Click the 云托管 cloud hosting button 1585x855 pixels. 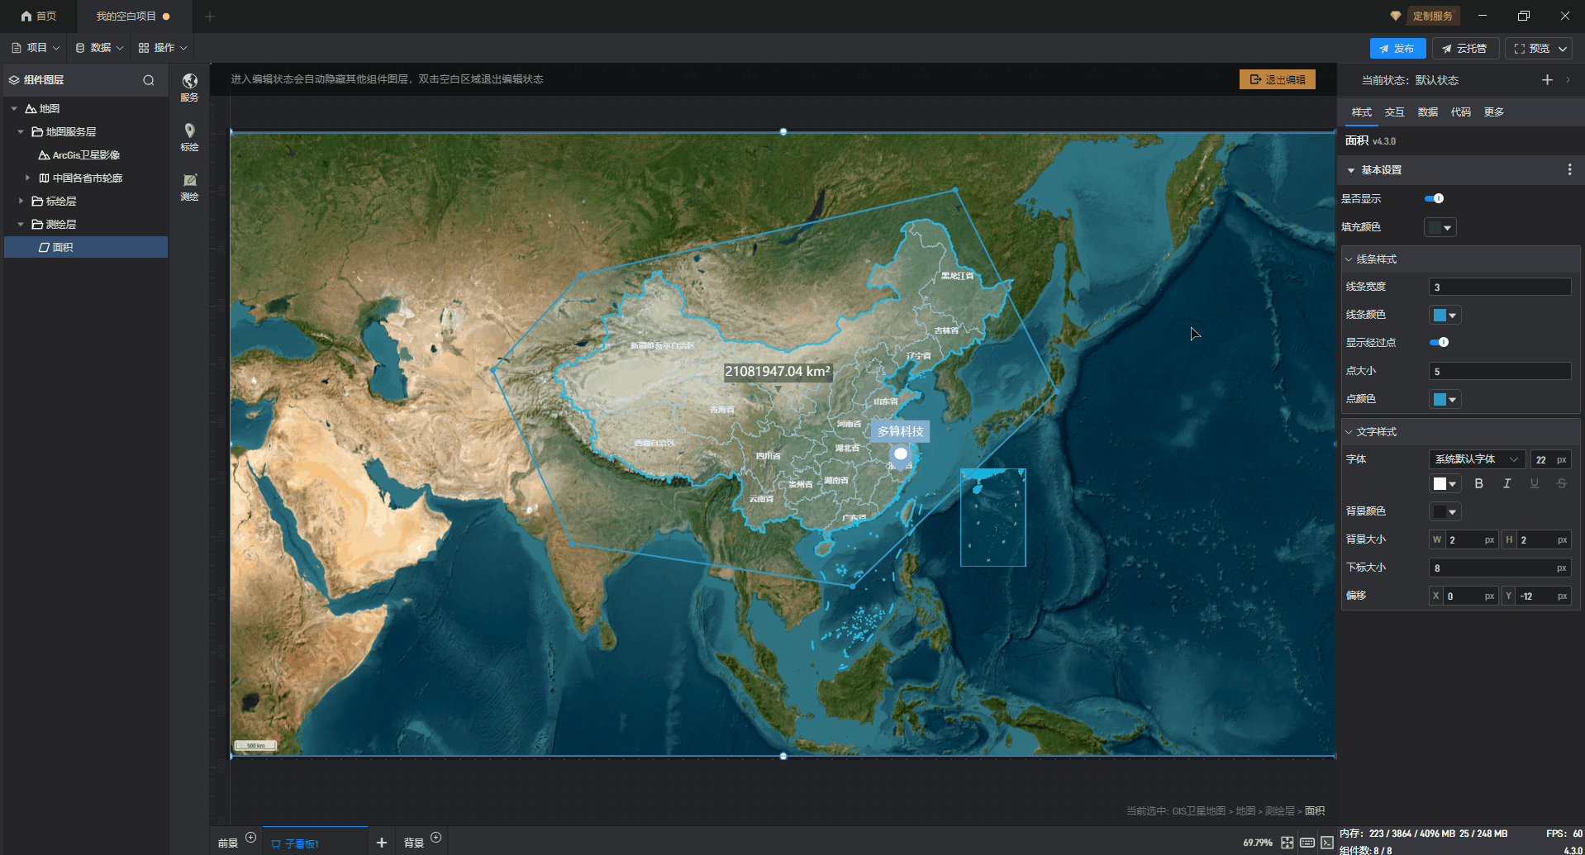[x=1465, y=49]
